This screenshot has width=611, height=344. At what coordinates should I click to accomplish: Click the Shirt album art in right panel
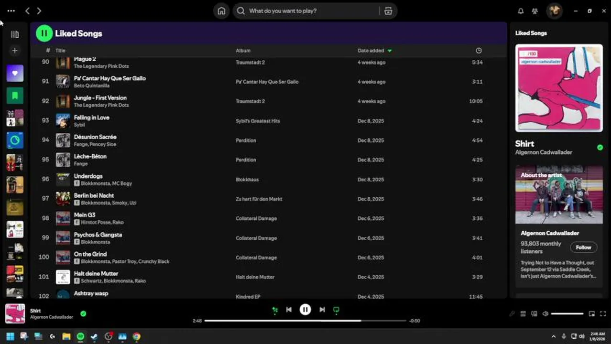(x=559, y=88)
